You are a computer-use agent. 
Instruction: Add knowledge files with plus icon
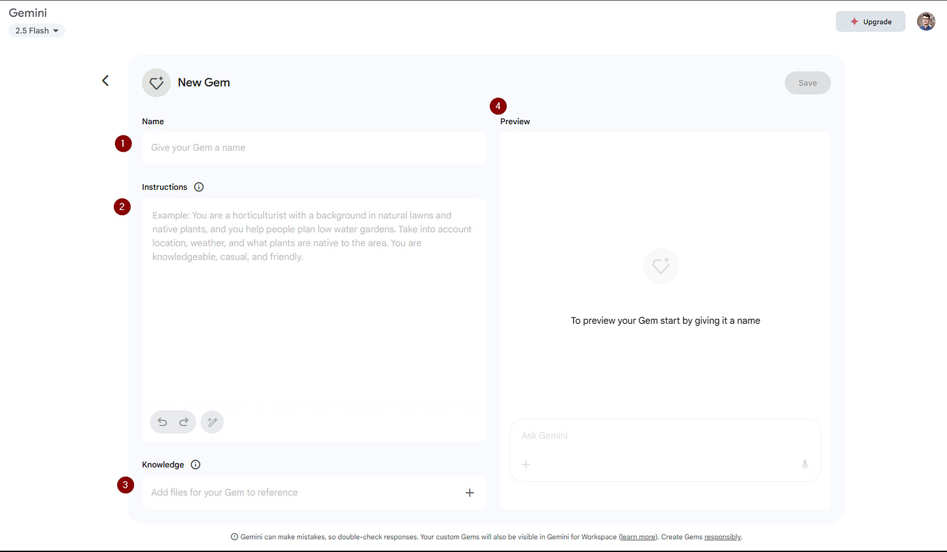point(470,493)
